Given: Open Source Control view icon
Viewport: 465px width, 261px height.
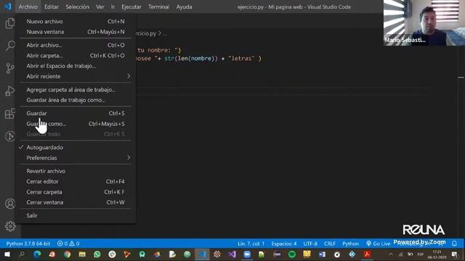Looking at the screenshot, I should 9,68.
